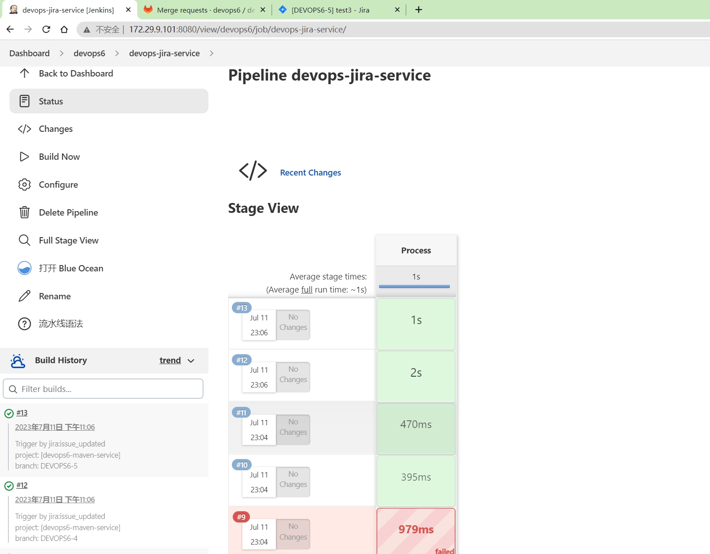Choose Delete Pipeline in sidebar
The width and height of the screenshot is (710, 554).
[x=68, y=212]
